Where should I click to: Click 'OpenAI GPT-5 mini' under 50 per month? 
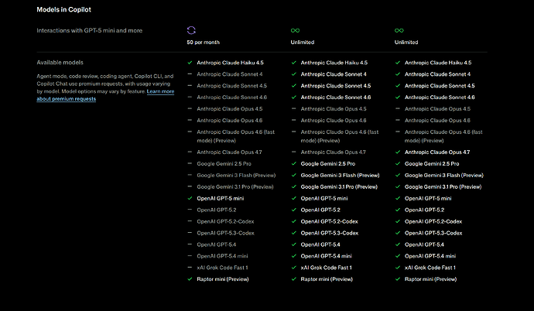pyautogui.click(x=220, y=198)
